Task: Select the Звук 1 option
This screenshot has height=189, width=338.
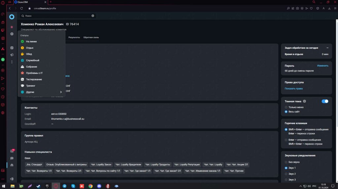Action: tap(286, 168)
